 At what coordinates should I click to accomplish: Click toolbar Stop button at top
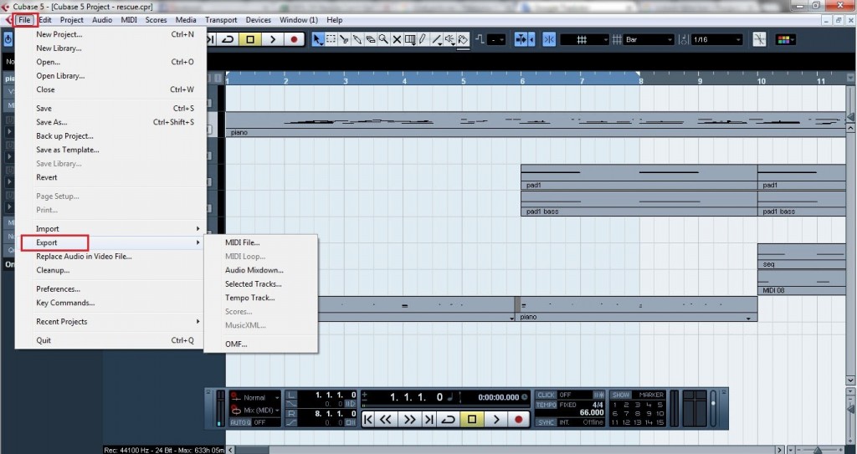250,39
